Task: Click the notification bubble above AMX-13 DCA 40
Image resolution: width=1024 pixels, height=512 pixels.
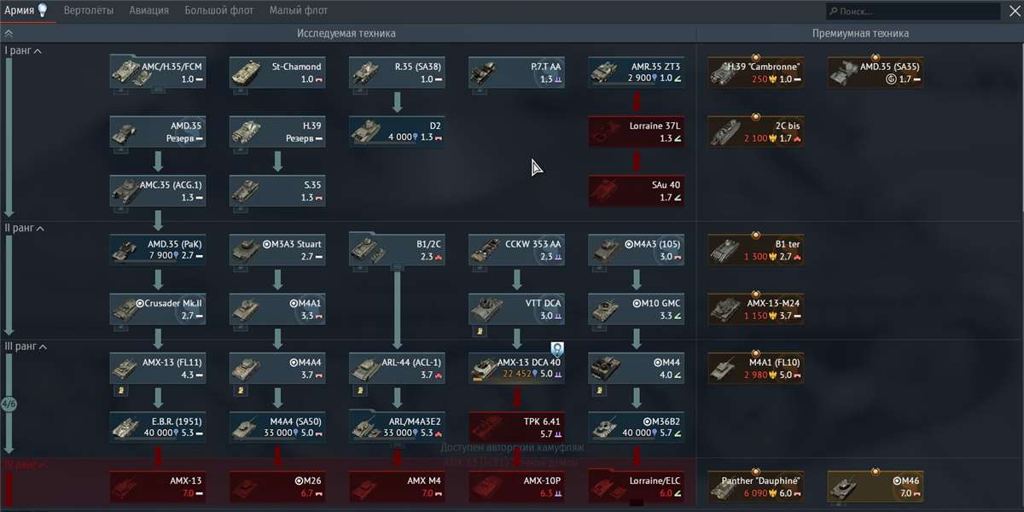Action: click(x=557, y=349)
